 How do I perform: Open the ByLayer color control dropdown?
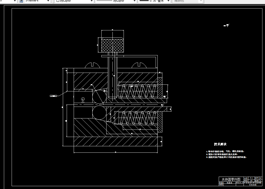[x=92, y=1]
